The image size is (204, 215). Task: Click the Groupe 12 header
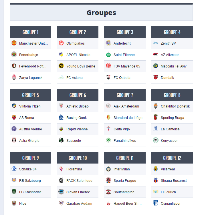[172, 158]
